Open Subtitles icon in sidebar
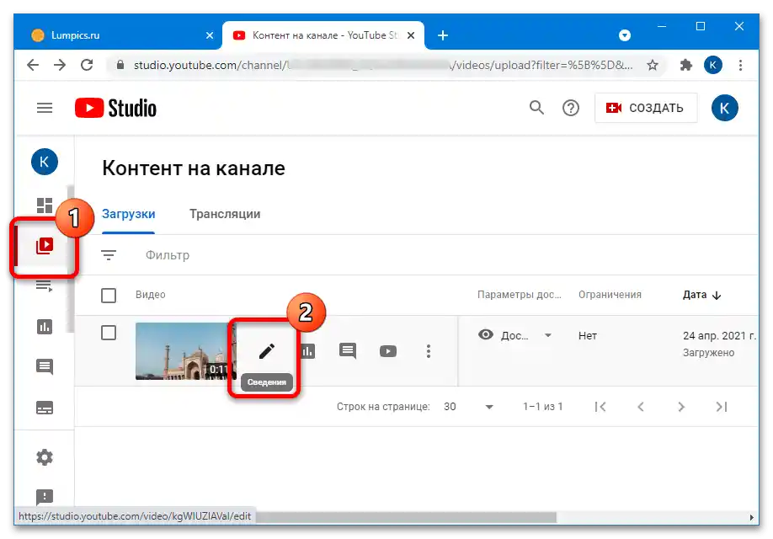 (45, 408)
